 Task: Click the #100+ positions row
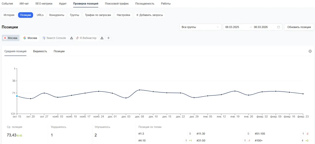click(282, 141)
